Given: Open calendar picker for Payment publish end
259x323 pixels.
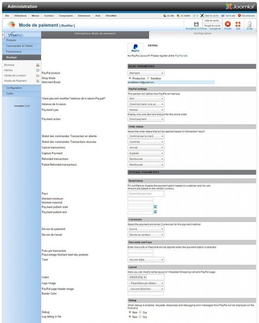Looking at the screenshot, I should (155, 212).
